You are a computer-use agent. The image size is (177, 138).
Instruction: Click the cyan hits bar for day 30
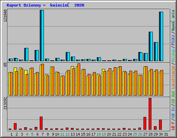[x=162, y=36]
